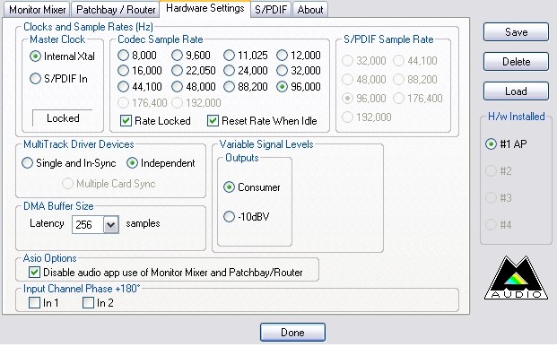
Task: Open the Latency samples dropdown
Action: (x=110, y=224)
